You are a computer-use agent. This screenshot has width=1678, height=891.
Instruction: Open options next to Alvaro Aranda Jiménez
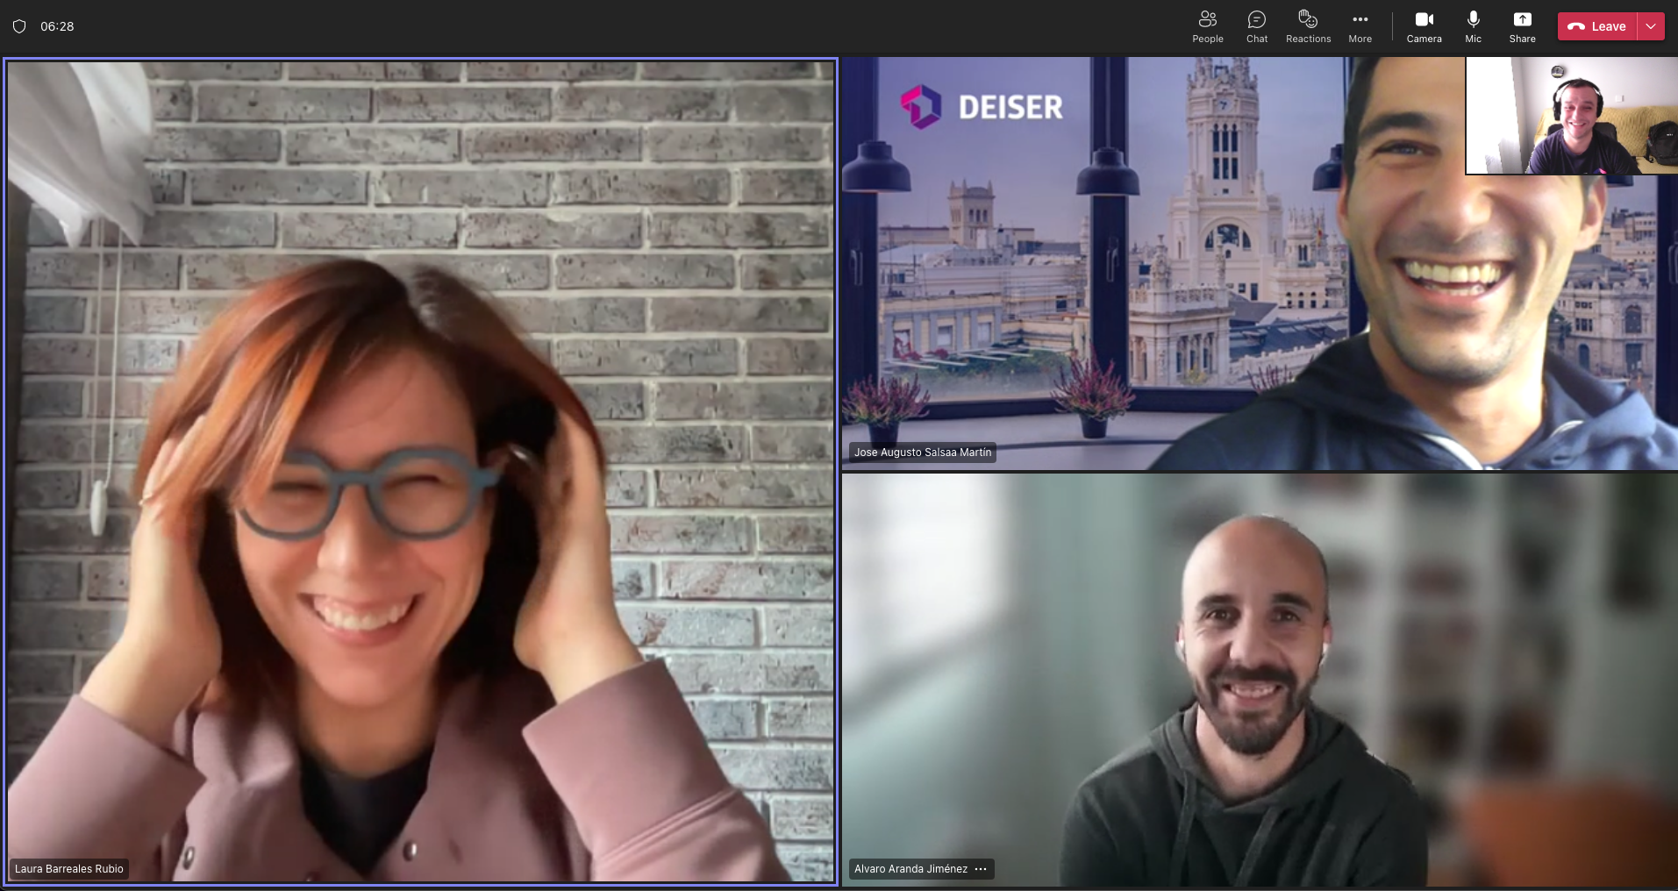[x=981, y=869]
